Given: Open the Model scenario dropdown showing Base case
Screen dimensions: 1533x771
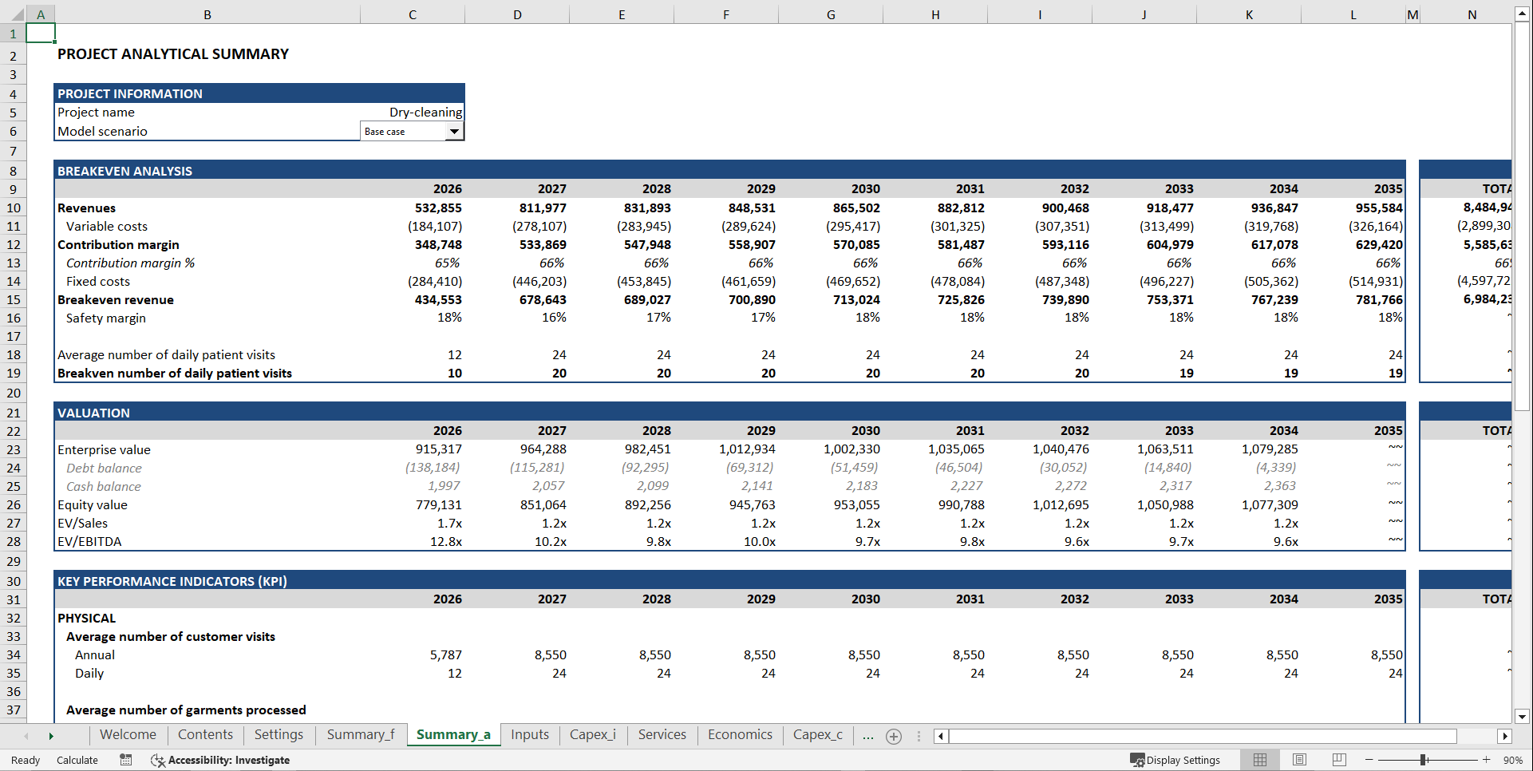Looking at the screenshot, I should pyautogui.click(x=454, y=131).
